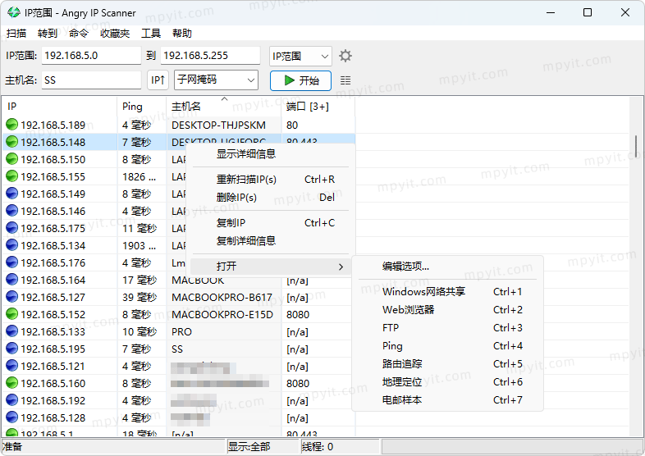Select 路由追踪 opener
The height and width of the screenshot is (456, 645).
point(447,364)
